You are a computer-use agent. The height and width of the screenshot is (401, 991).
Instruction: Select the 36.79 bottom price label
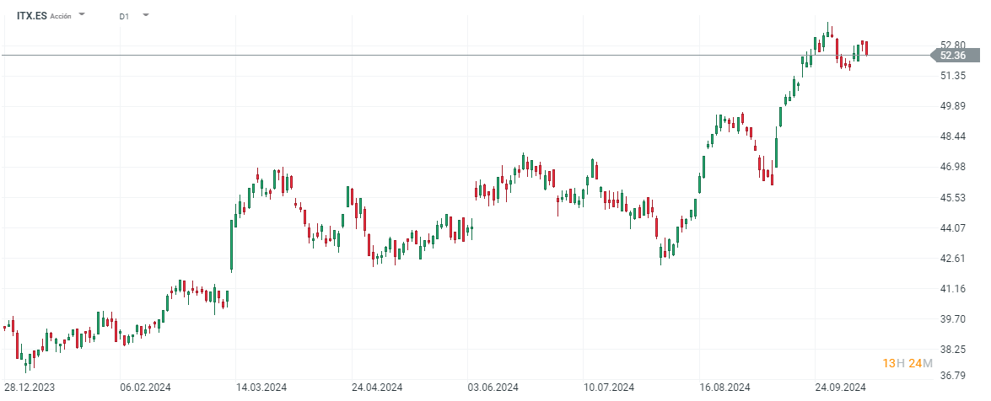pos(953,376)
